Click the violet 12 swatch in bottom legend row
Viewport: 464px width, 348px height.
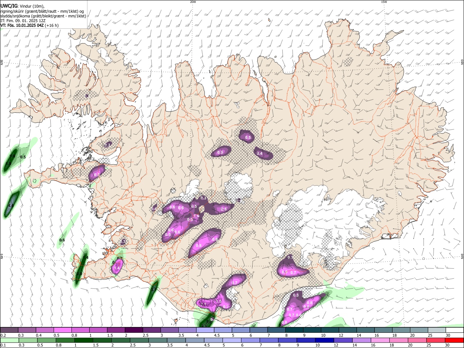(x=343, y=340)
